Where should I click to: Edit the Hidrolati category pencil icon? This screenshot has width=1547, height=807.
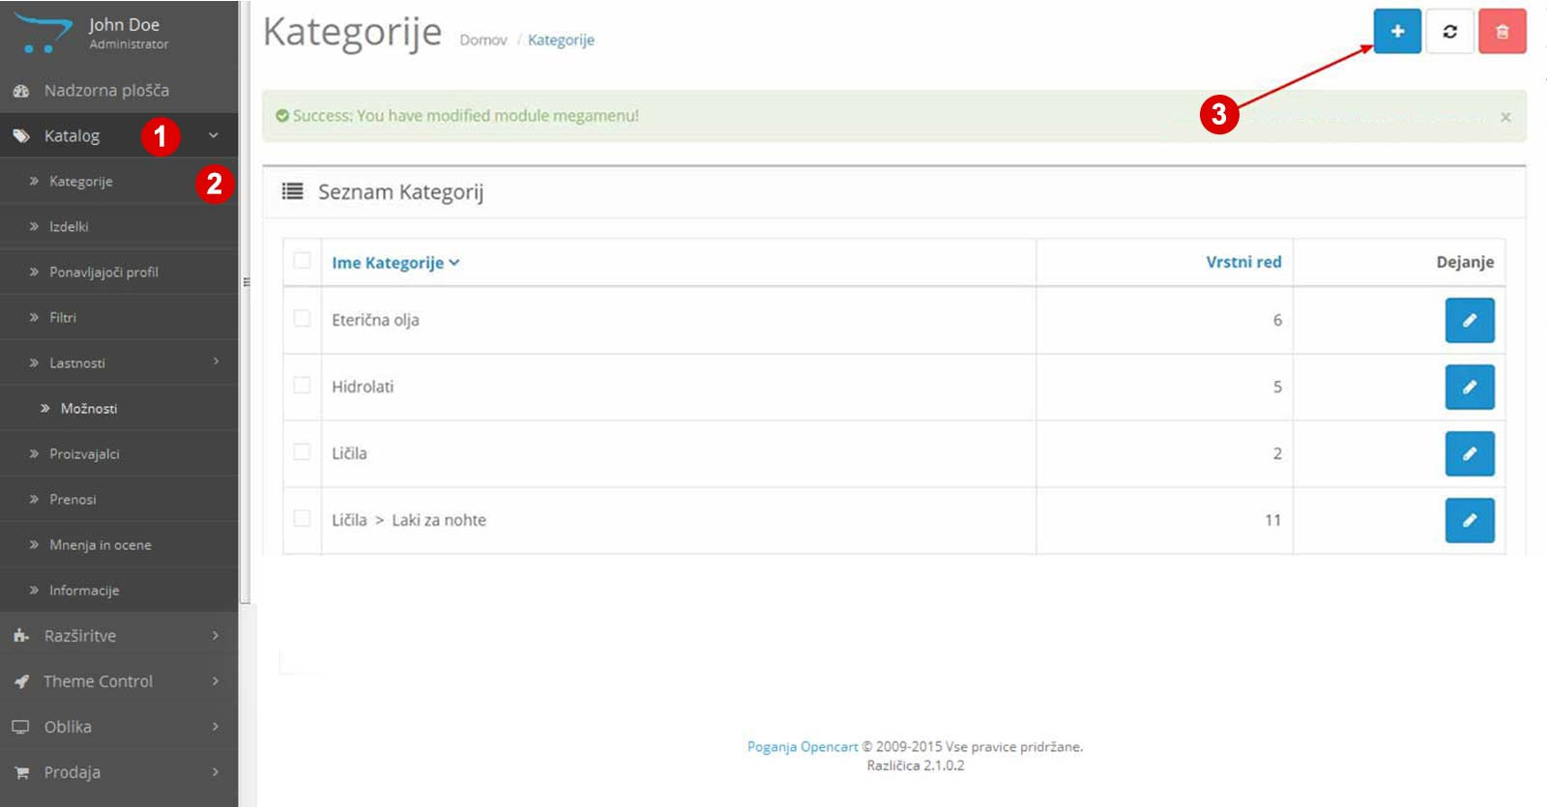[x=1469, y=387]
